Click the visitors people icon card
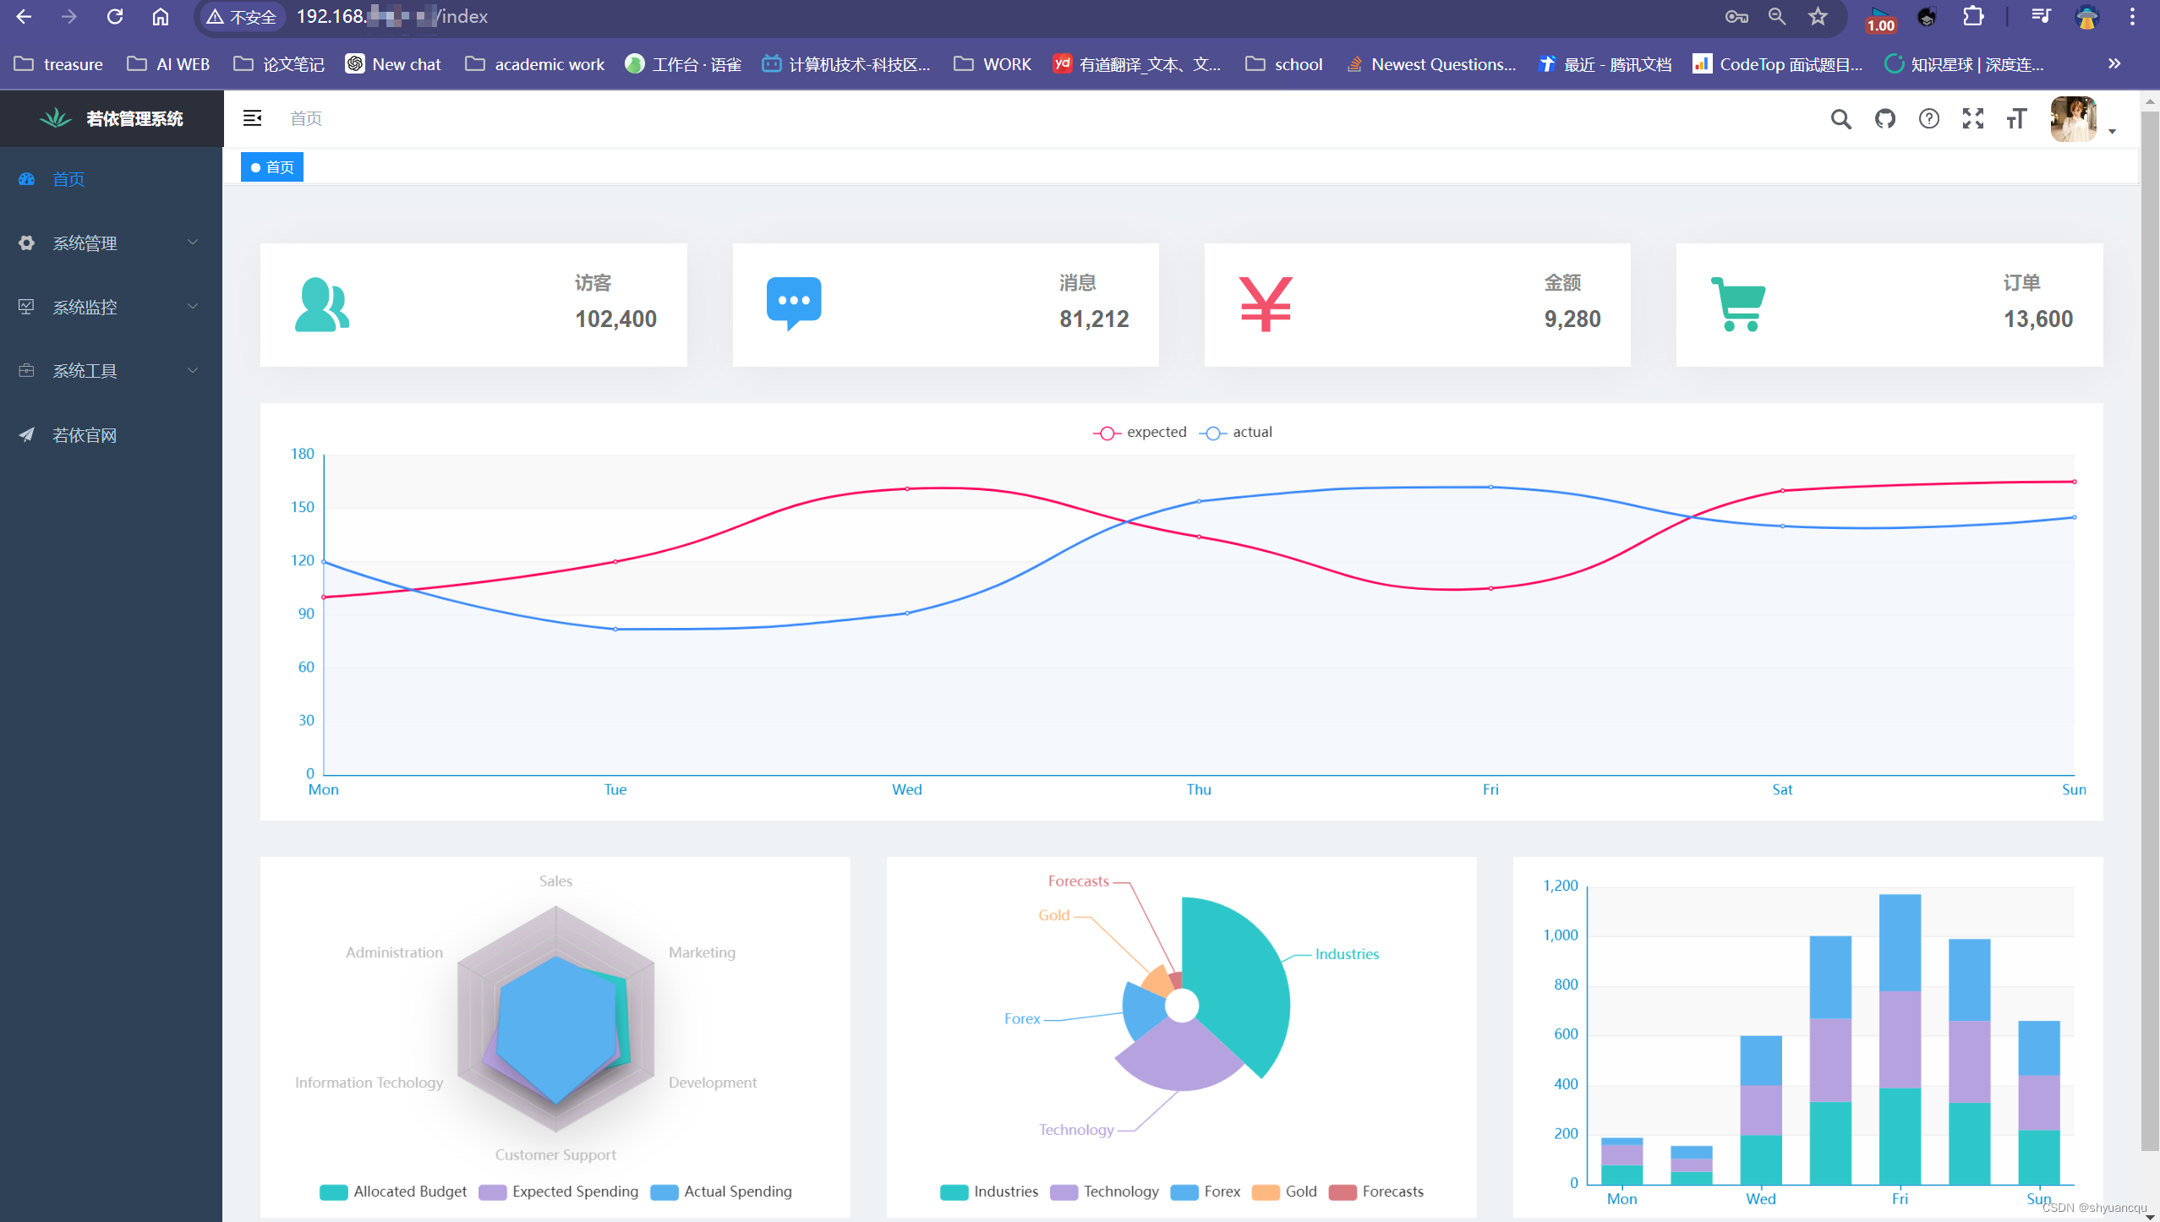 (x=321, y=305)
